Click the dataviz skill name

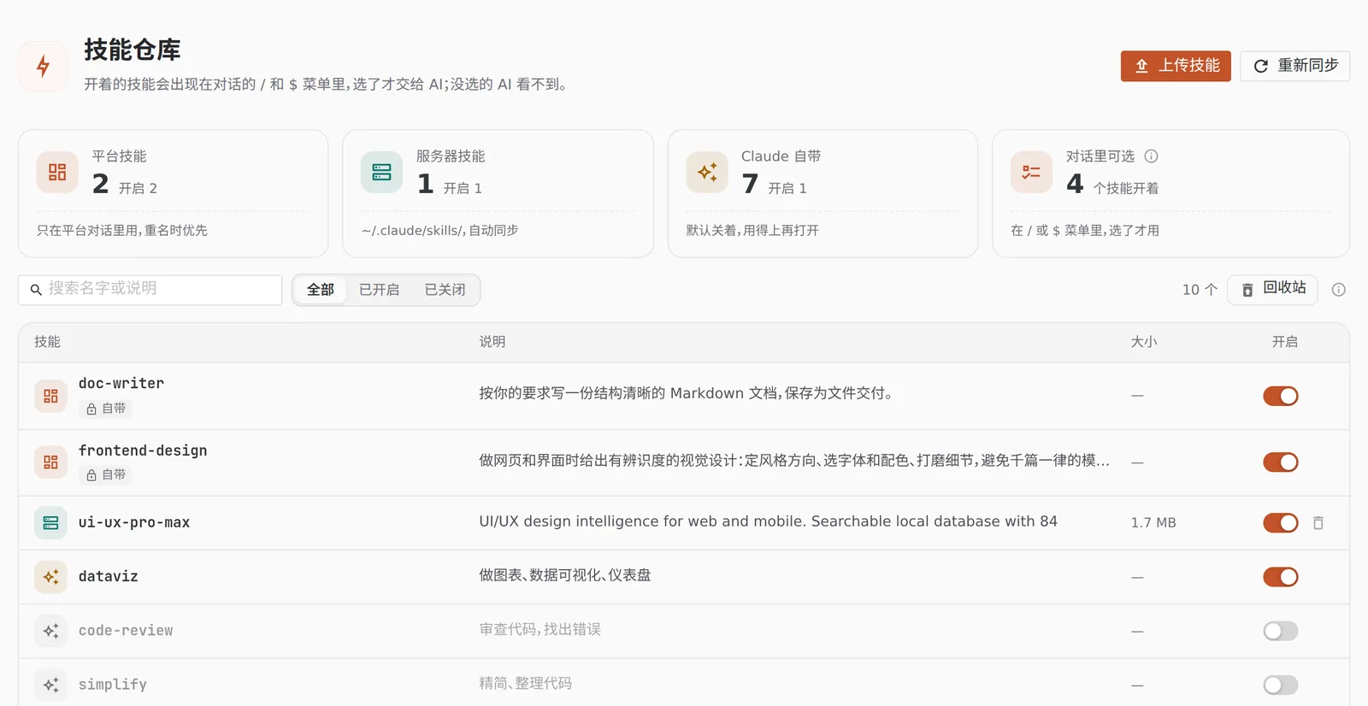click(x=109, y=576)
